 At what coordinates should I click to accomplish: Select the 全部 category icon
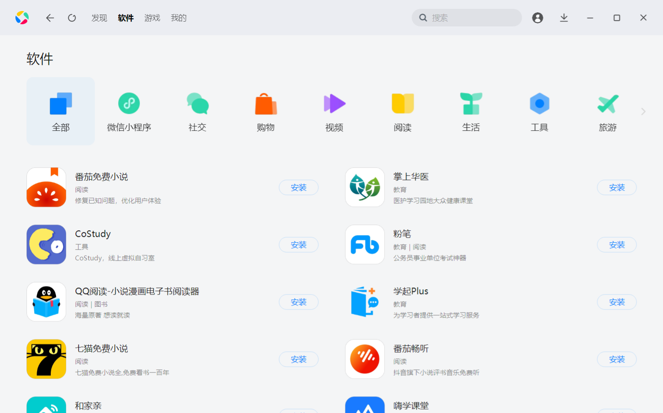pos(61,103)
